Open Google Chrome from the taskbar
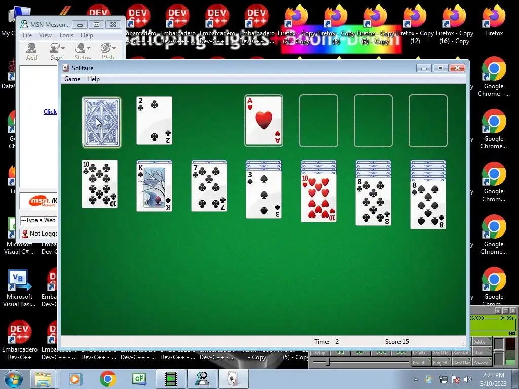The width and height of the screenshot is (519, 389). coord(107,379)
